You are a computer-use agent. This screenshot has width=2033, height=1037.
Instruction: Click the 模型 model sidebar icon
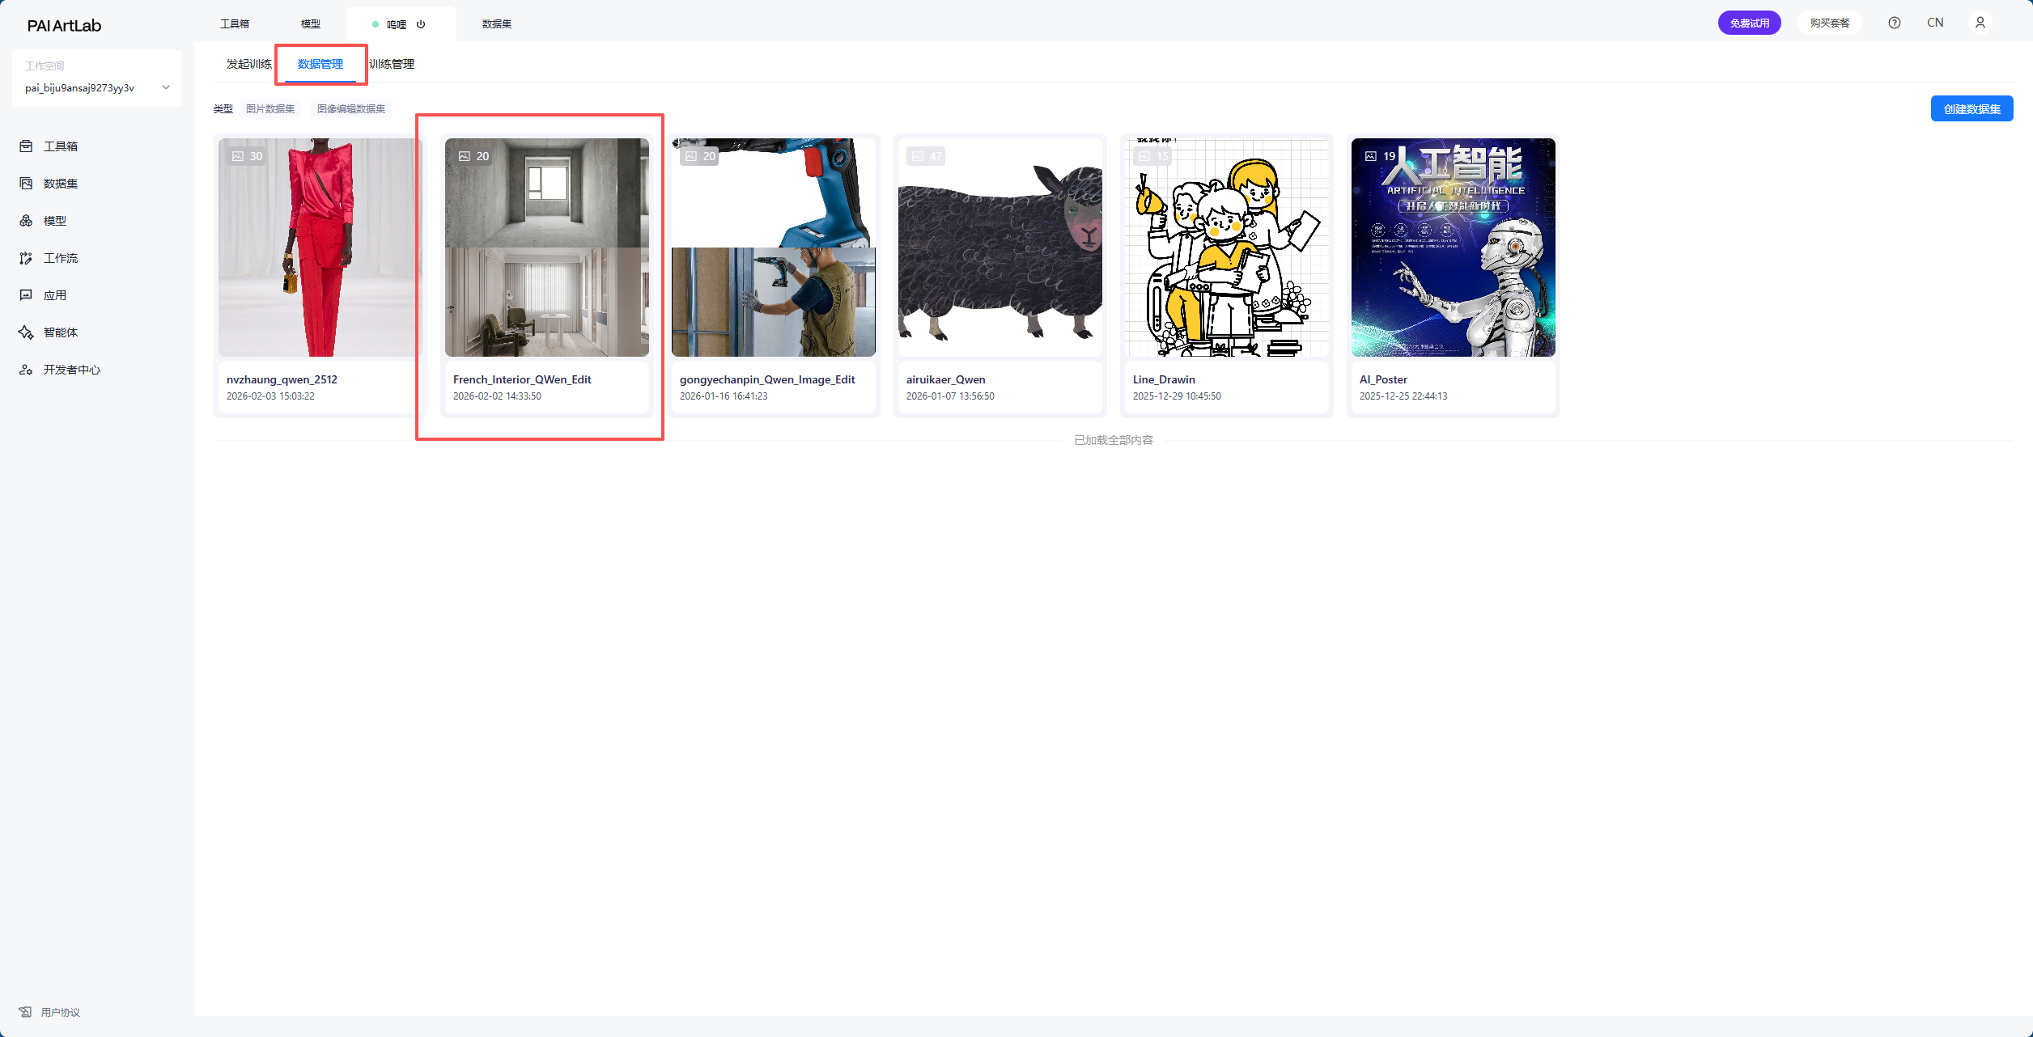pos(26,221)
